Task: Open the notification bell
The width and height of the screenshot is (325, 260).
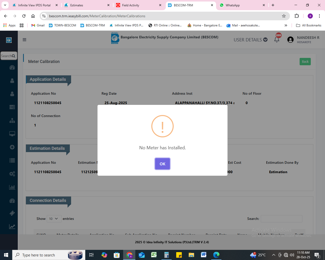Action: (277, 39)
